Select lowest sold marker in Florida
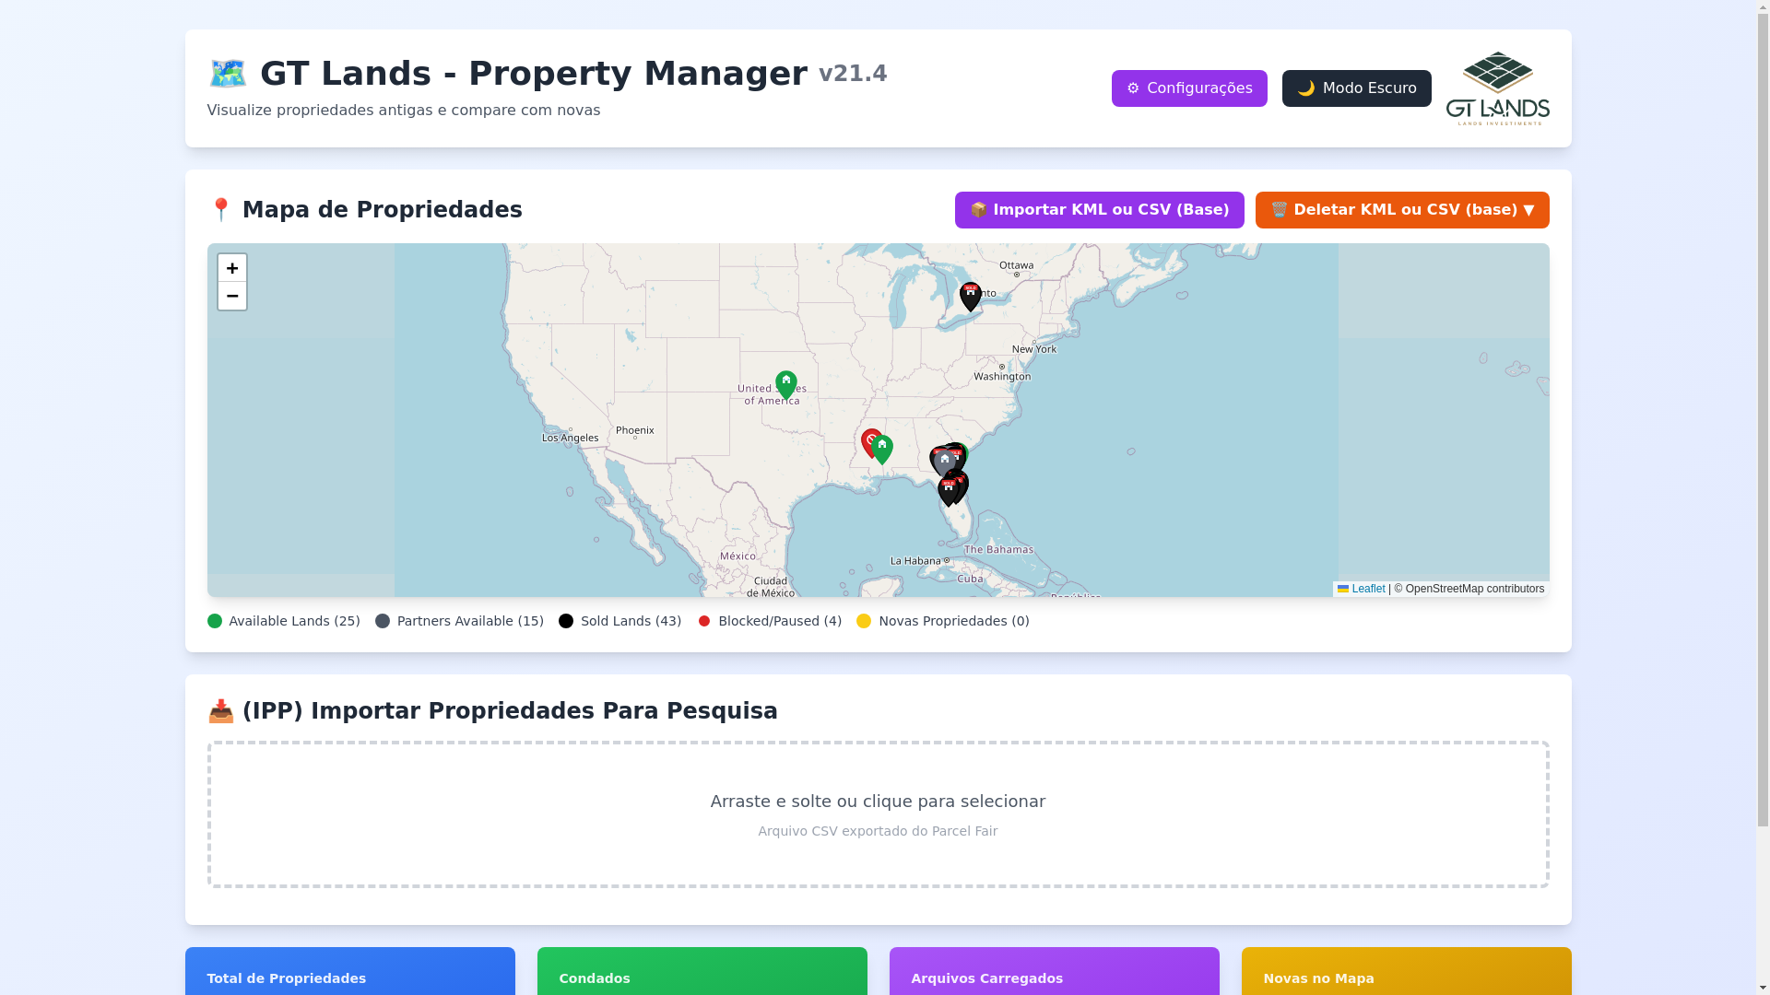The image size is (1770, 995). 948,492
